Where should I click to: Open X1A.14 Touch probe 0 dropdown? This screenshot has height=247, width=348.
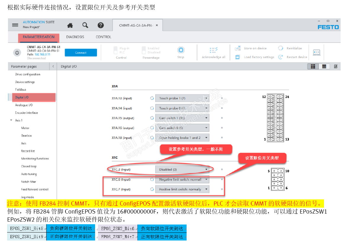182,108
